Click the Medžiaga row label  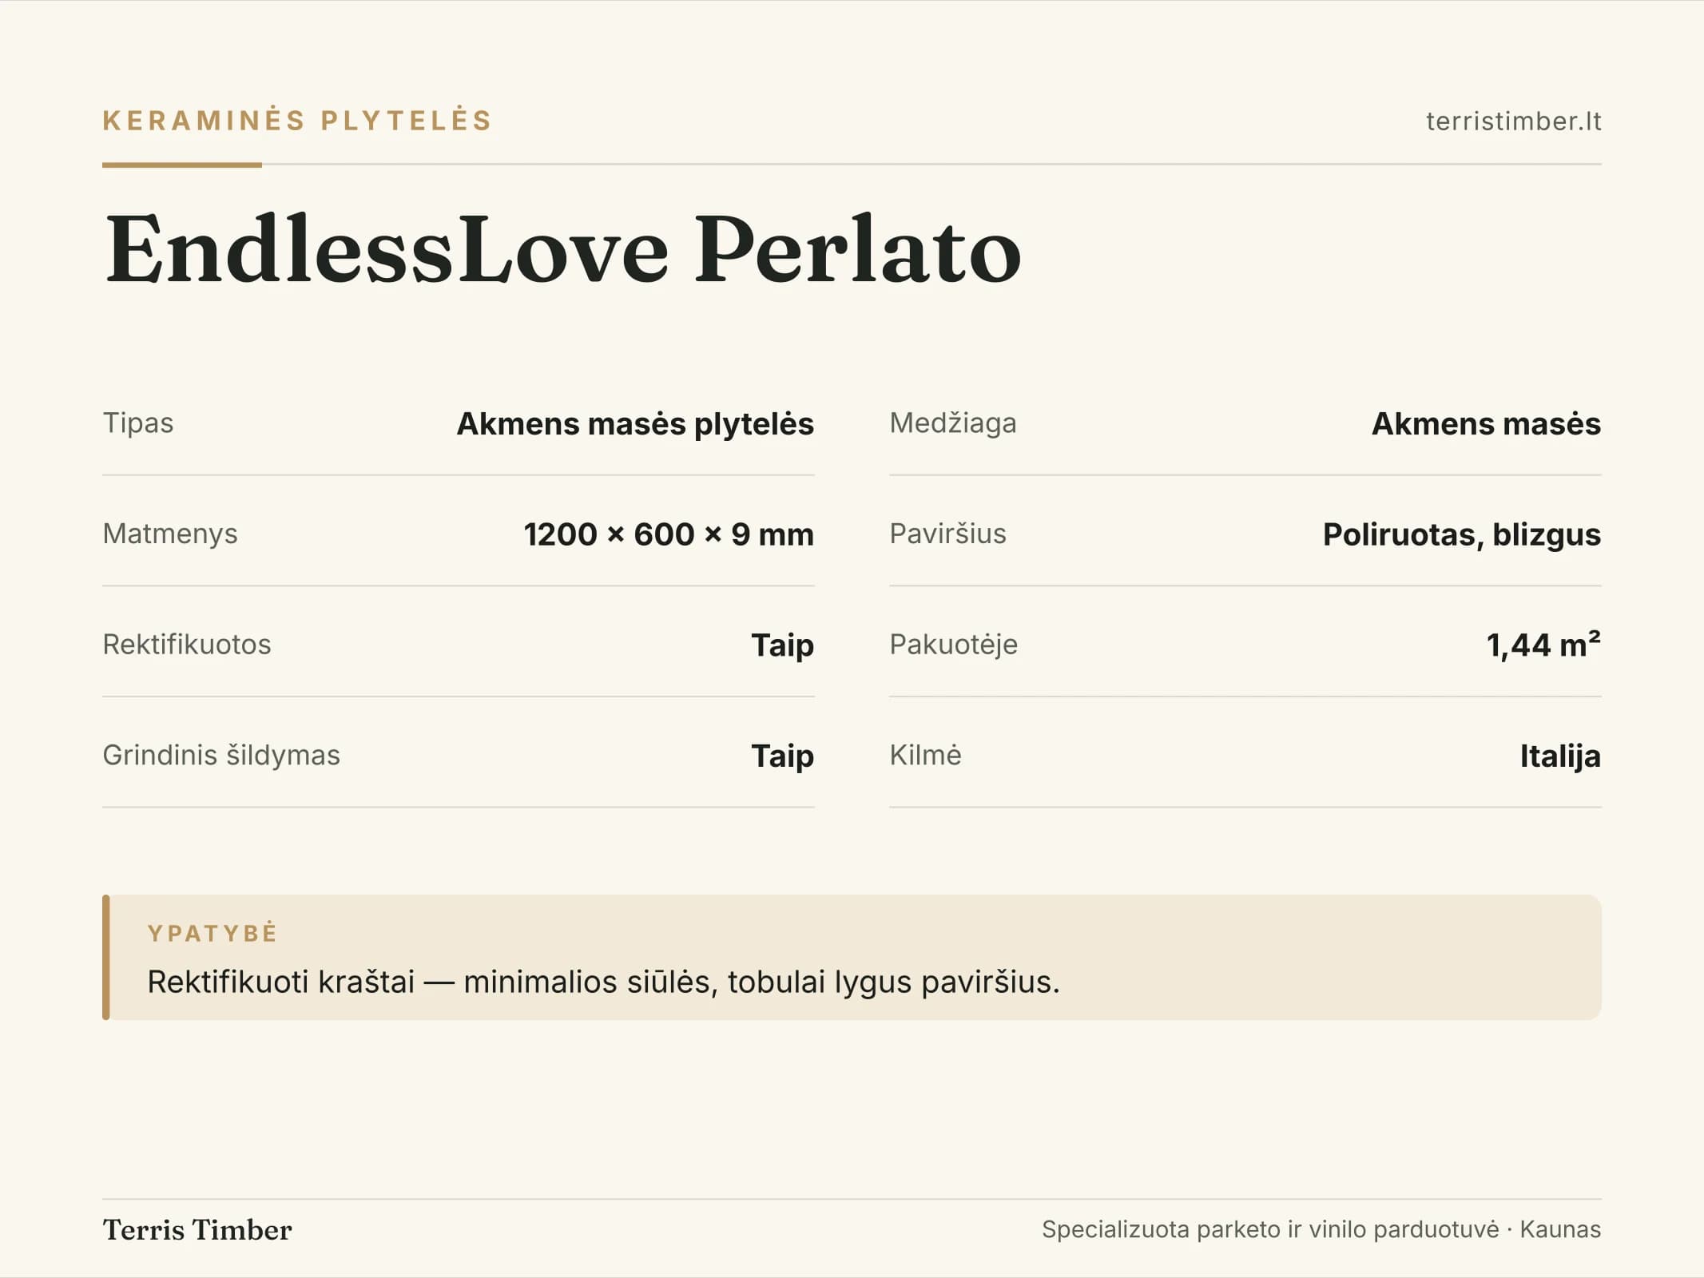pyautogui.click(x=953, y=423)
